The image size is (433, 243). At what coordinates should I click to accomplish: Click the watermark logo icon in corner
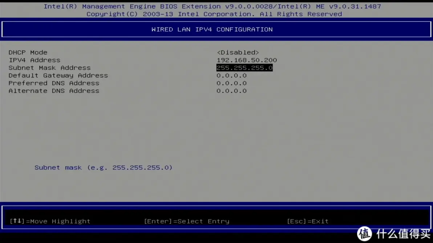click(x=365, y=234)
